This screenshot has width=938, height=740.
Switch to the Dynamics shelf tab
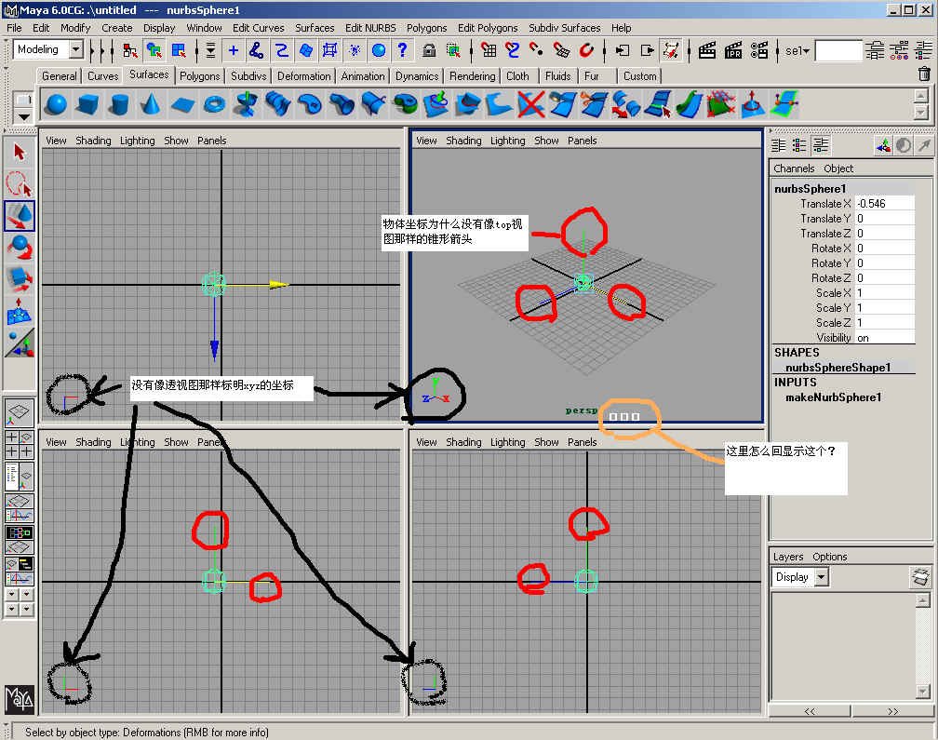click(417, 76)
